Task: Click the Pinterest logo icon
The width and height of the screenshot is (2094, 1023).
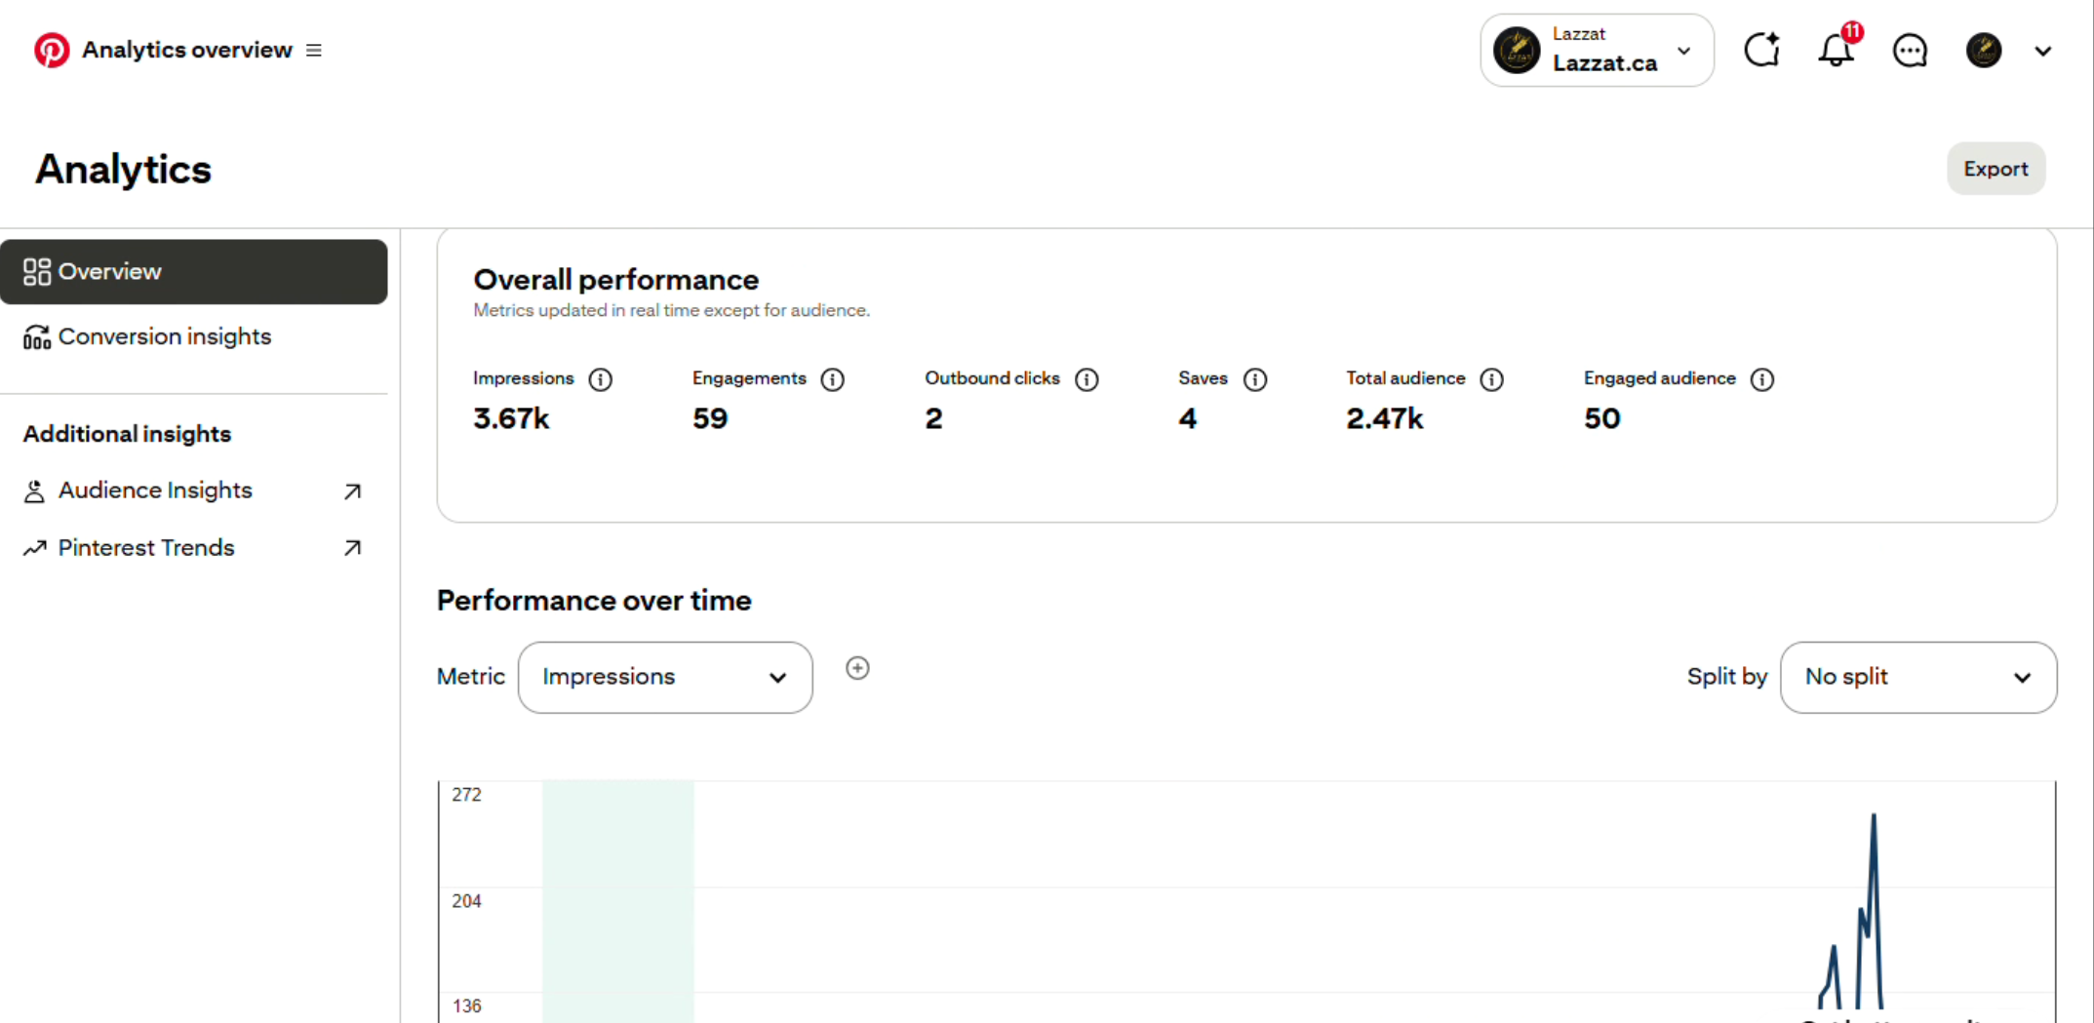Action: pos(52,50)
